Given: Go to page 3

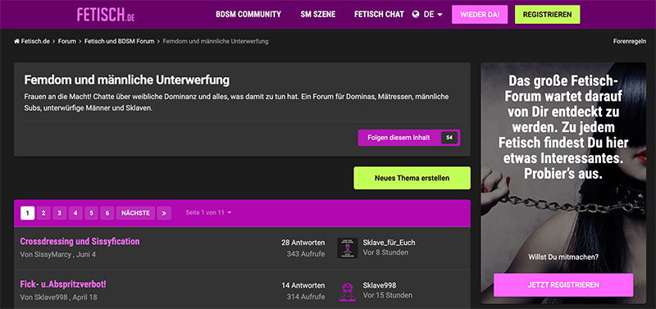Looking at the screenshot, I should tap(59, 213).
